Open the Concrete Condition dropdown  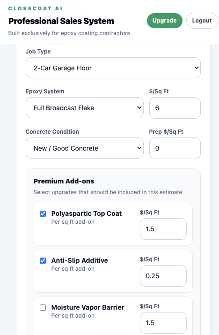tap(85, 148)
